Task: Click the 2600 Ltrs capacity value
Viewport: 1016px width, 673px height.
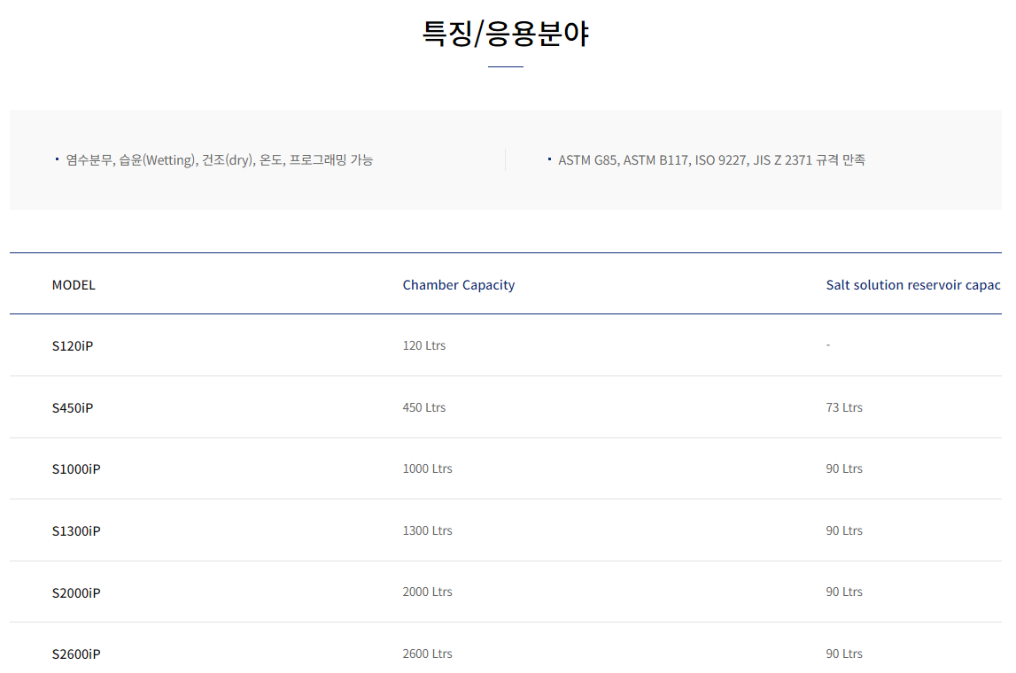Action: (x=428, y=654)
